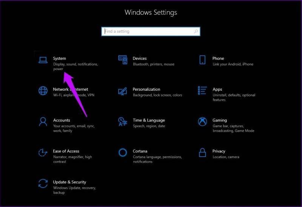Click the System laptop icon

(43, 60)
